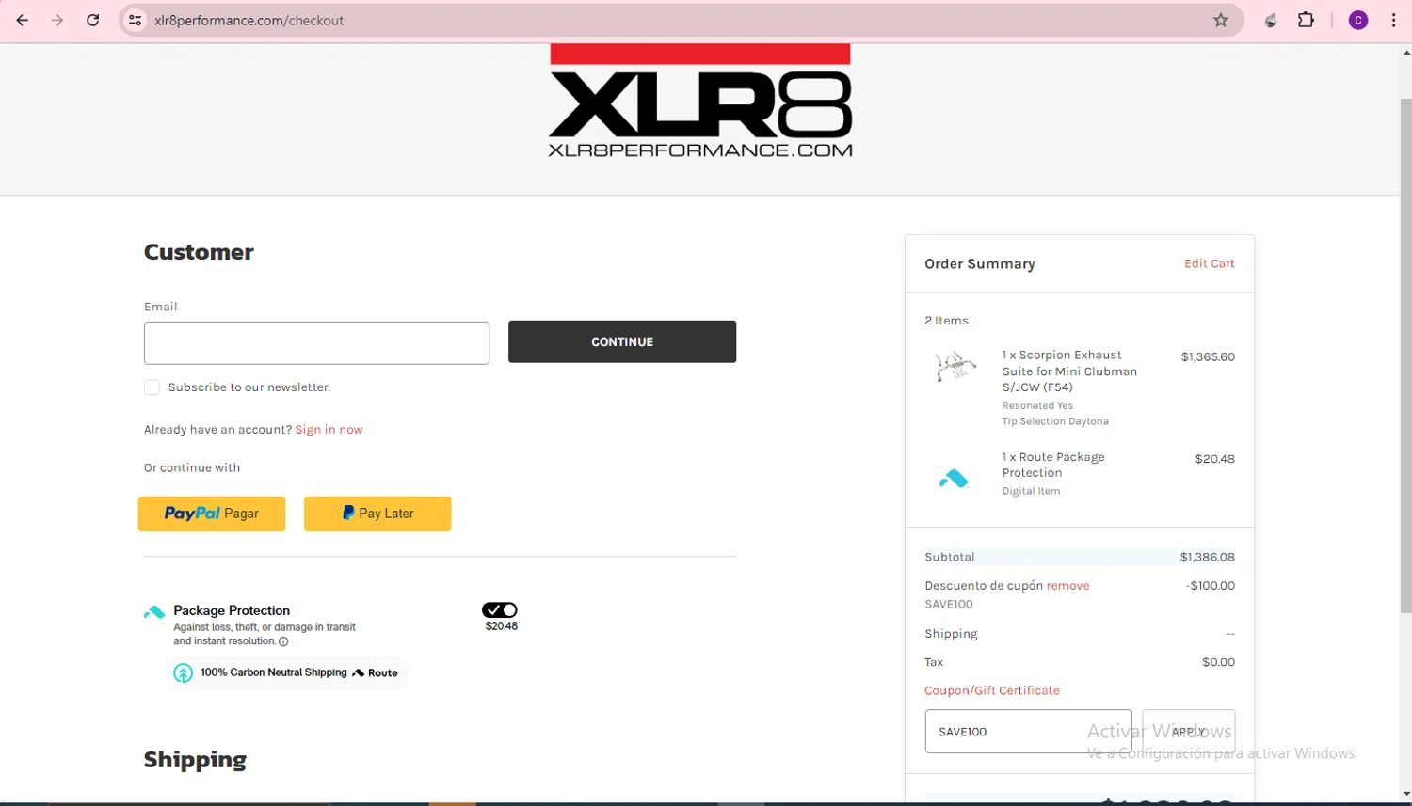Open Route Package Protection item thumbnail
Screen dimensions: 1412x806
pyautogui.click(x=954, y=479)
